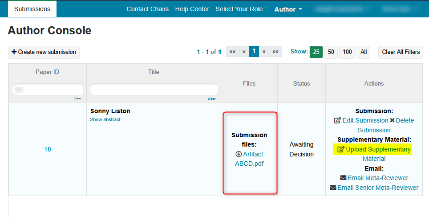Select page 1 in pagination

pyautogui.click(x=254, y=52)
